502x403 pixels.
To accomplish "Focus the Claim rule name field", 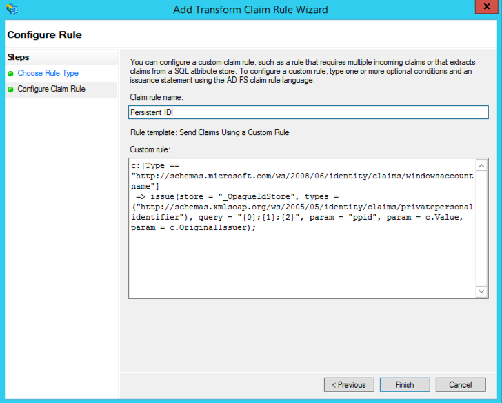I will coord(308,112).
